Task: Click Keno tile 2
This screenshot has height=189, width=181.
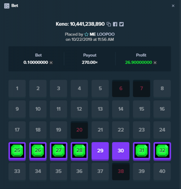Action: point(38,88)
